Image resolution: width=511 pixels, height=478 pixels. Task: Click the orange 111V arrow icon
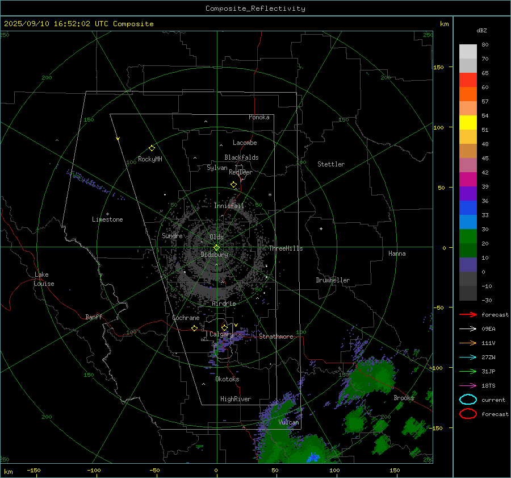pyautogui.click(x=468, y=343)
